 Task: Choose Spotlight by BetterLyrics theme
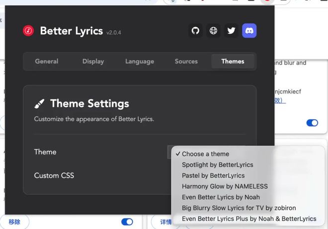click(x=217, y=165)
